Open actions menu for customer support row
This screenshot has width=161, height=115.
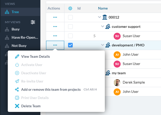[55, 27]
